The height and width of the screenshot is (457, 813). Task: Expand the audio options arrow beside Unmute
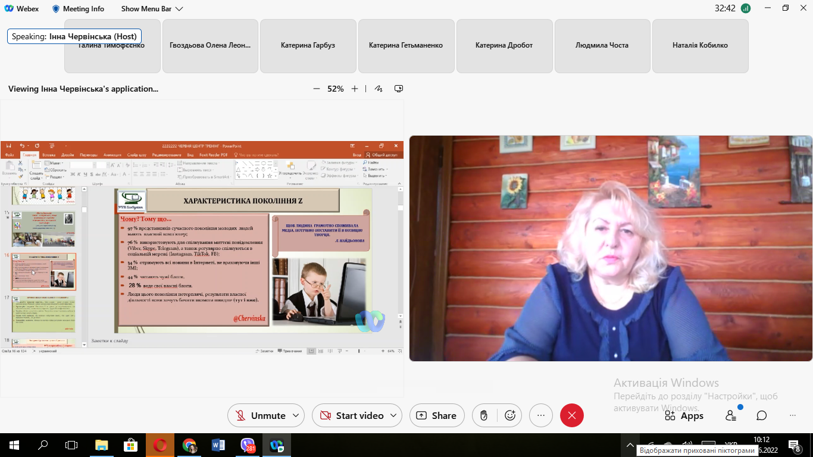coord(295,415)
